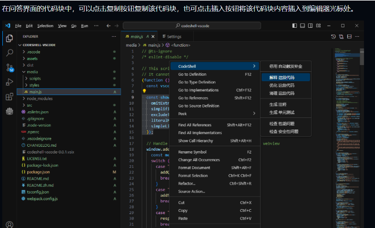
Task: Collapse the media folder in Explorer
Action: [x=32, y=72]
